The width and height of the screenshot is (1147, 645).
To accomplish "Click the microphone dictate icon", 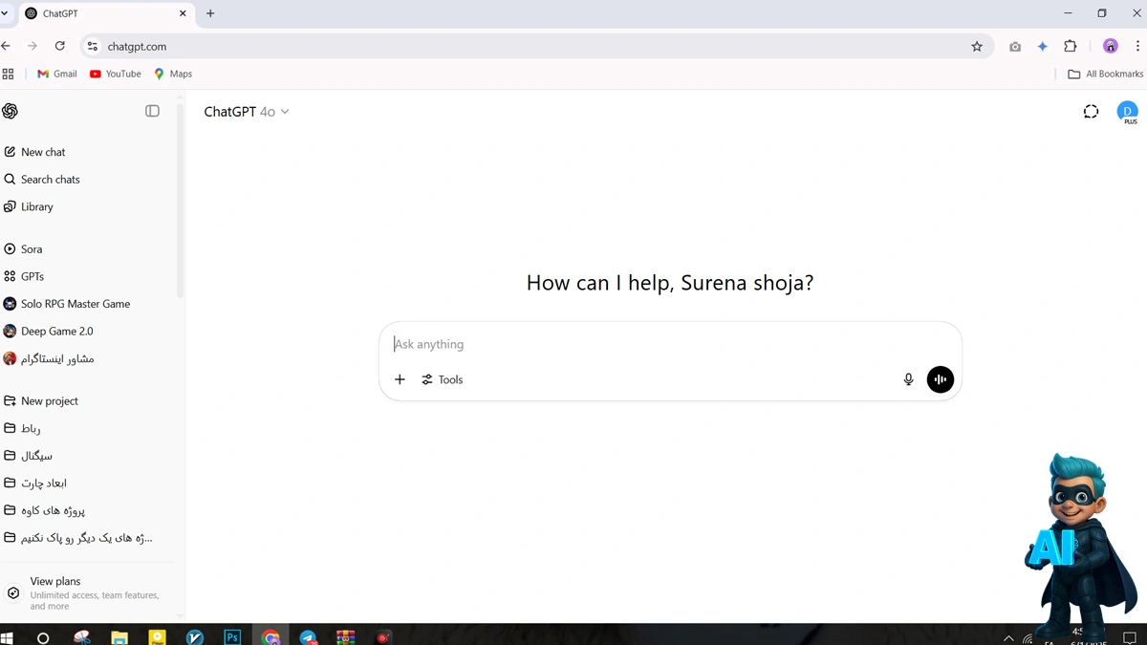I will 909,379.
